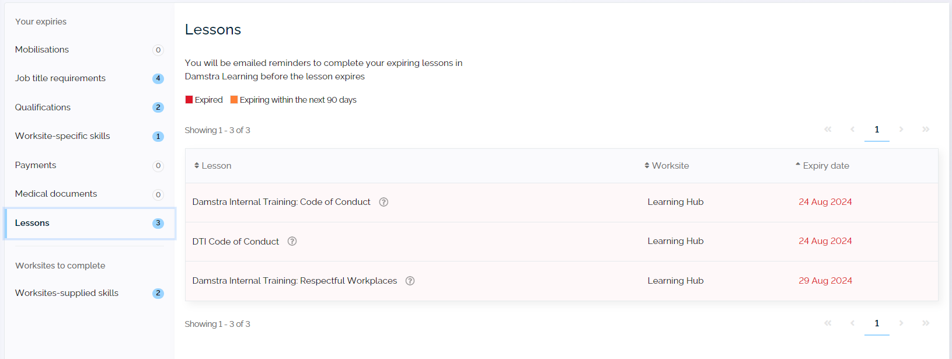
Task: Click the orange Expiring within 90 days swatch
Action: (234, 100)
